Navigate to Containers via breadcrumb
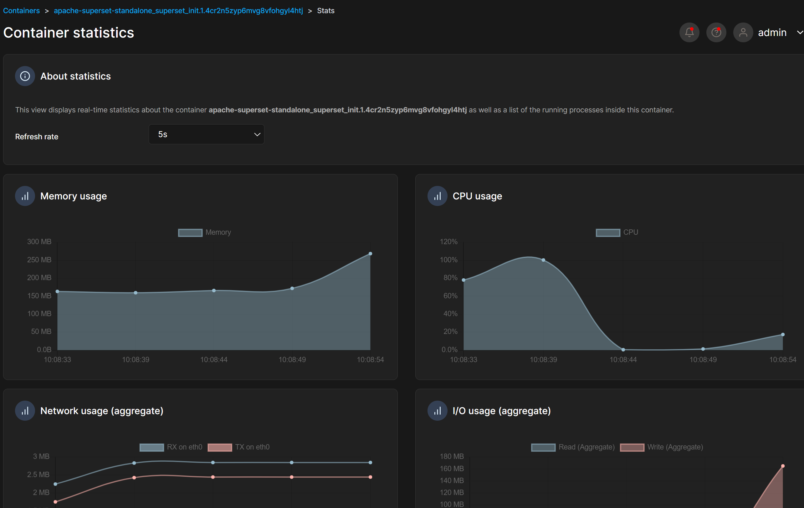The image size is (804, 508). pyautogui.click(x=21, y=10)
